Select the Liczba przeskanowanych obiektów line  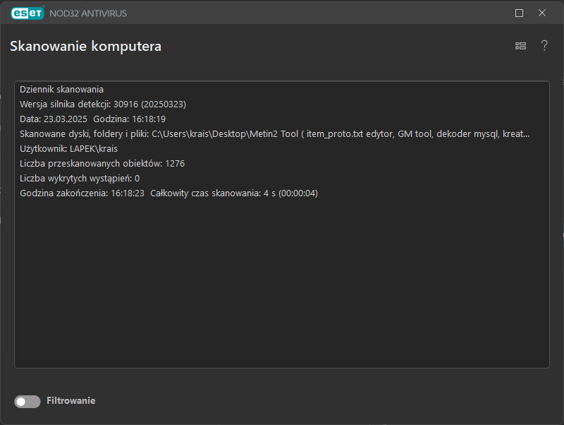[102, 164]
